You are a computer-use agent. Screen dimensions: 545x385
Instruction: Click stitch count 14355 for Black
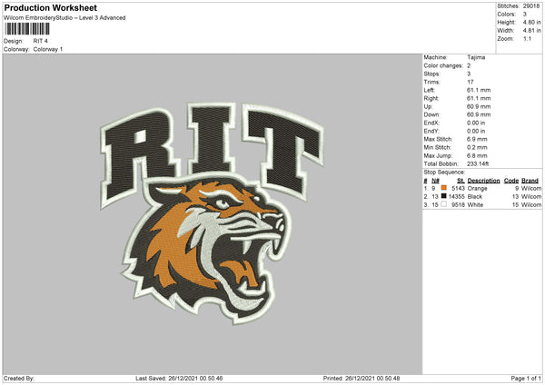457,197
